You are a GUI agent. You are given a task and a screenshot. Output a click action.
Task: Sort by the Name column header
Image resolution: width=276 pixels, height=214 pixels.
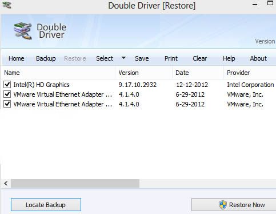point(58,73)
